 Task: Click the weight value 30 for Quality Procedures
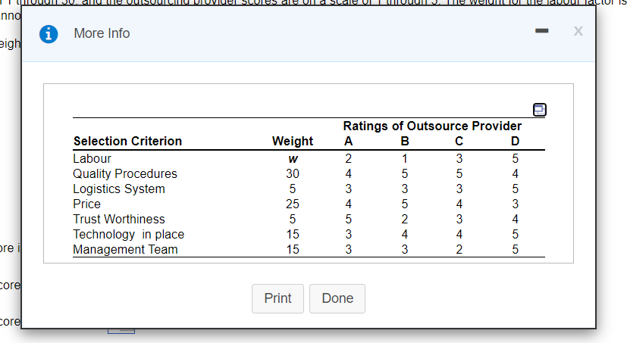point(292,173)
